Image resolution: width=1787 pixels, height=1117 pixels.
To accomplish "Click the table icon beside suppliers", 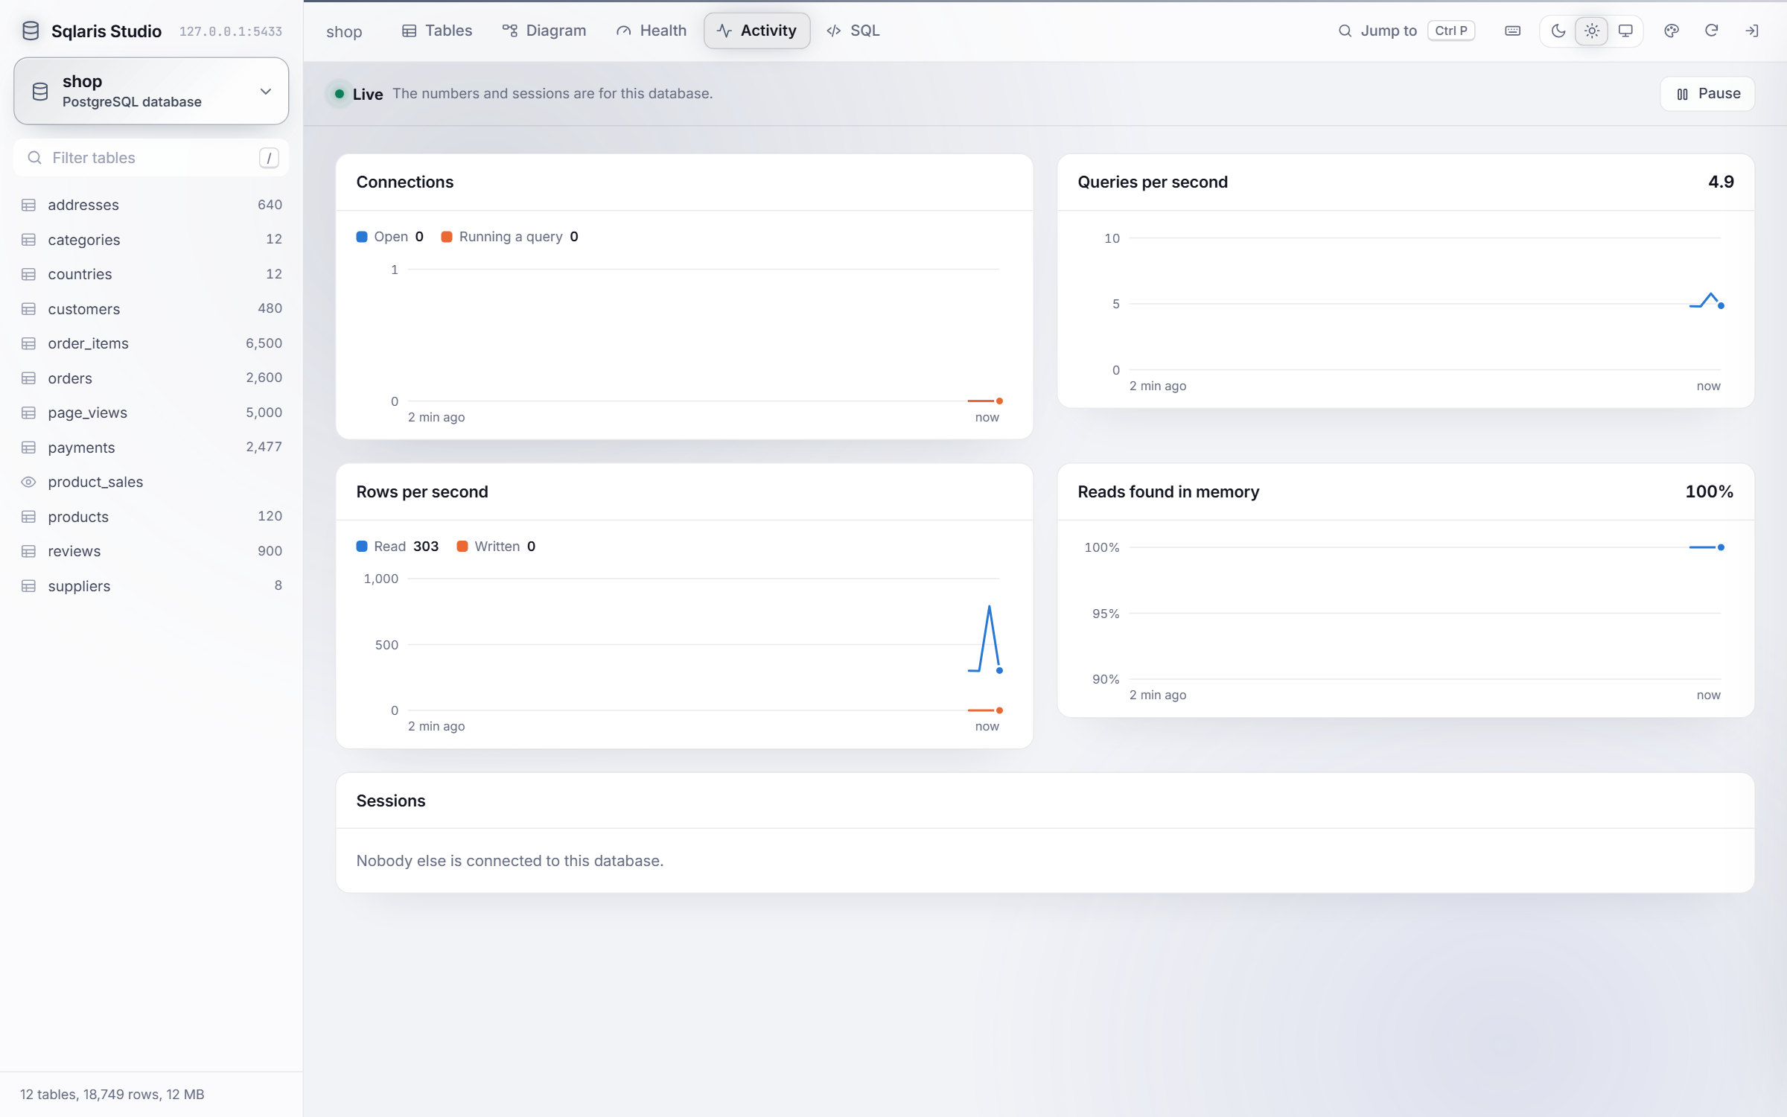I will [x=29, y=585].
